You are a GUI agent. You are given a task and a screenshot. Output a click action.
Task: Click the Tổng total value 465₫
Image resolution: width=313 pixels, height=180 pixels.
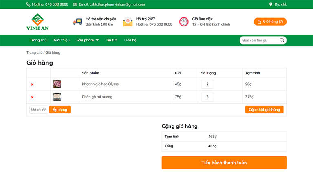click(x=212, y=146)
